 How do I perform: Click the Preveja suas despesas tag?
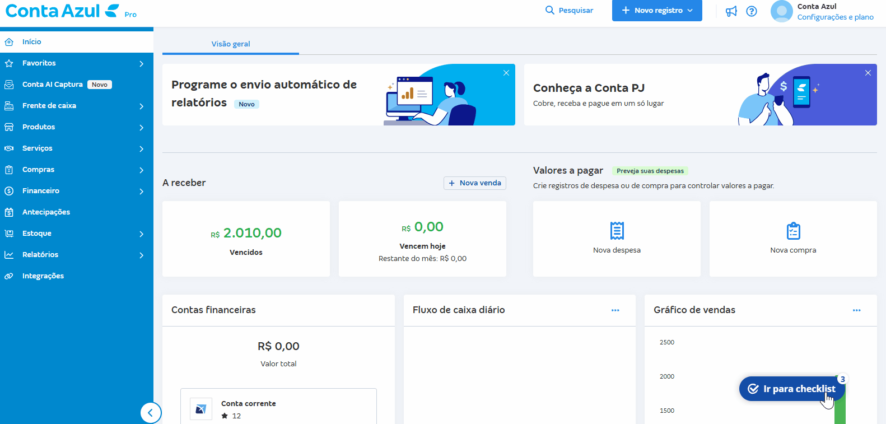pos(650,171)
